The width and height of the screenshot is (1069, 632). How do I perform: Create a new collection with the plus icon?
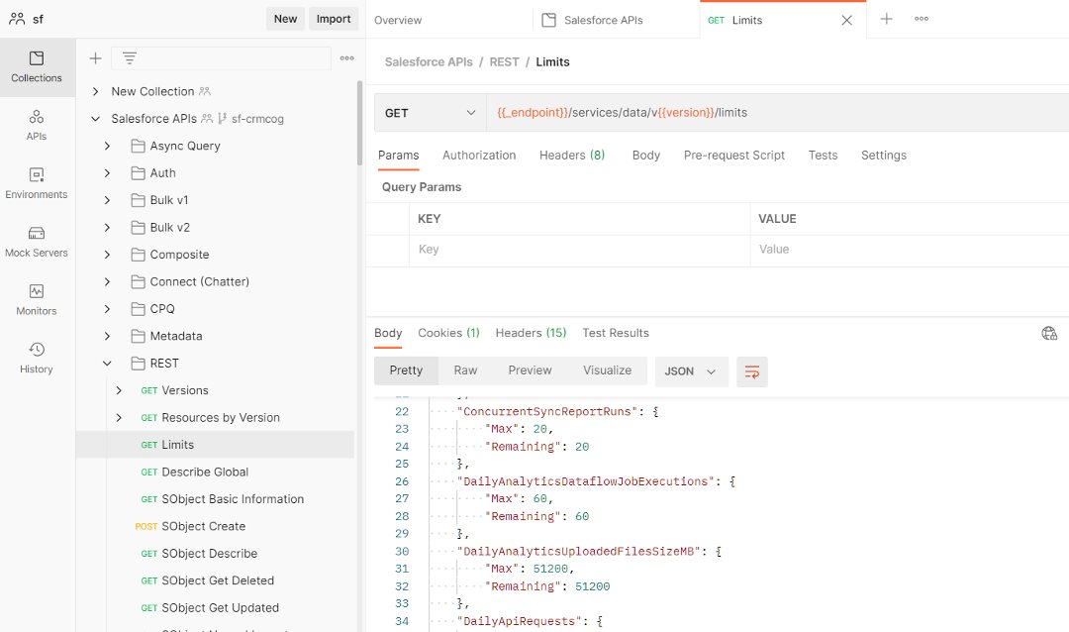click(x=95, y=57)
